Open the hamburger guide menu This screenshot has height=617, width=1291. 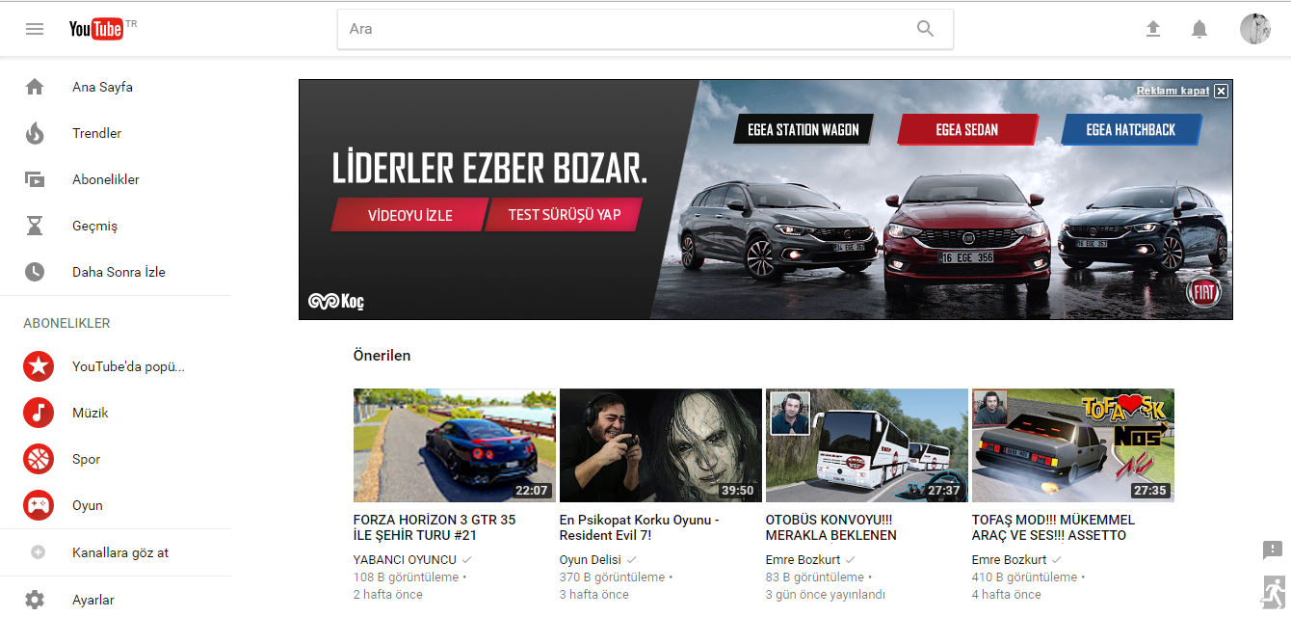click(35, 29)
